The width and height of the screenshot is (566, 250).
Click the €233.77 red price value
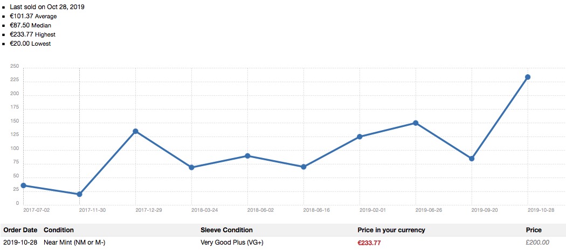click(369, 243)
